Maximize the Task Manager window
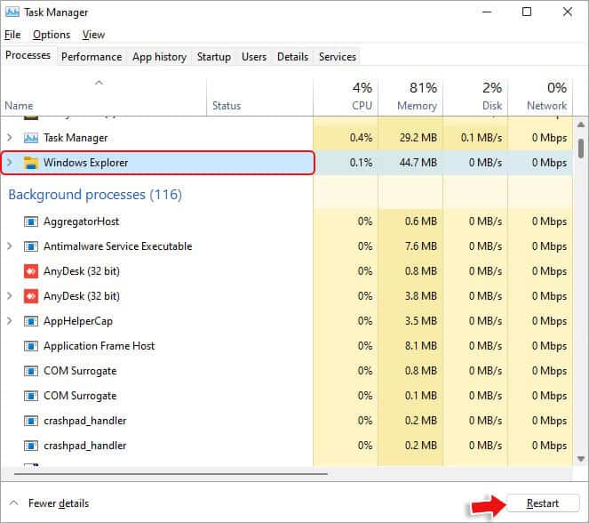 pyautogui.click(x=527, y=12)
